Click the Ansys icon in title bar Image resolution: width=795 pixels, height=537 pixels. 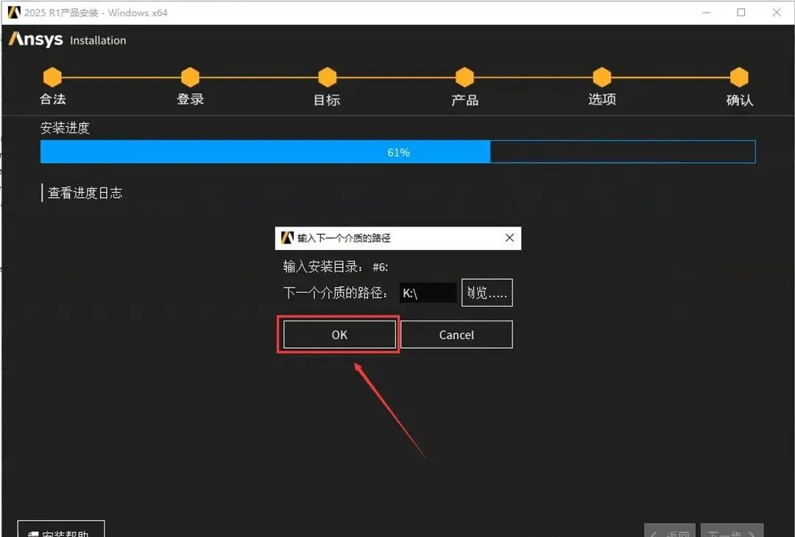(14, 13)
